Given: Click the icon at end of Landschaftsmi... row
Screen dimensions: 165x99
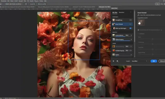Looking at the screenshot, I should 131,35.
